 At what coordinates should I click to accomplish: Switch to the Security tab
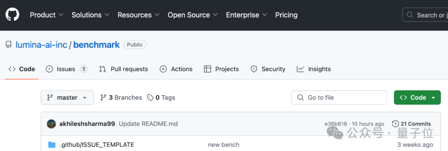(268, 69)
